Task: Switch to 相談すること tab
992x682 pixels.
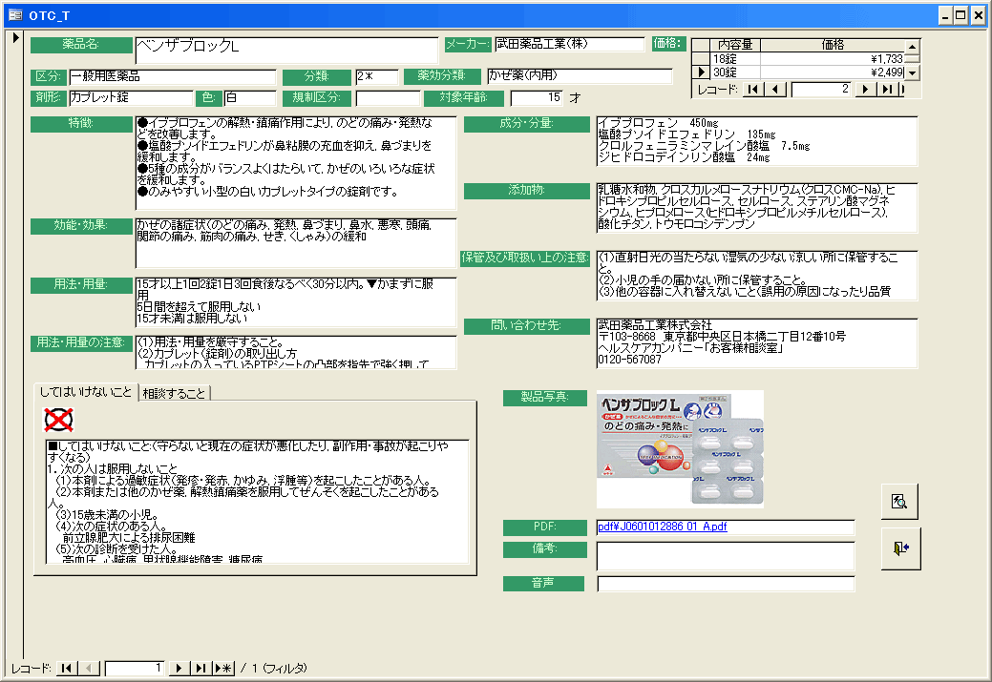Action: [x=174, y=393]
